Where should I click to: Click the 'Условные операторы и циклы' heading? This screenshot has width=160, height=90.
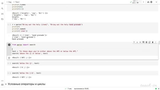click(26, 84)
